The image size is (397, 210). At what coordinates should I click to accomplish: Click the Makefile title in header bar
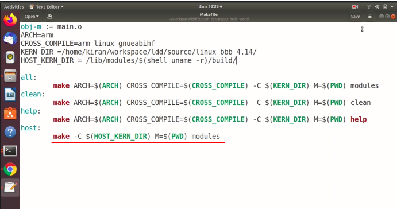[x=209, y=15]
